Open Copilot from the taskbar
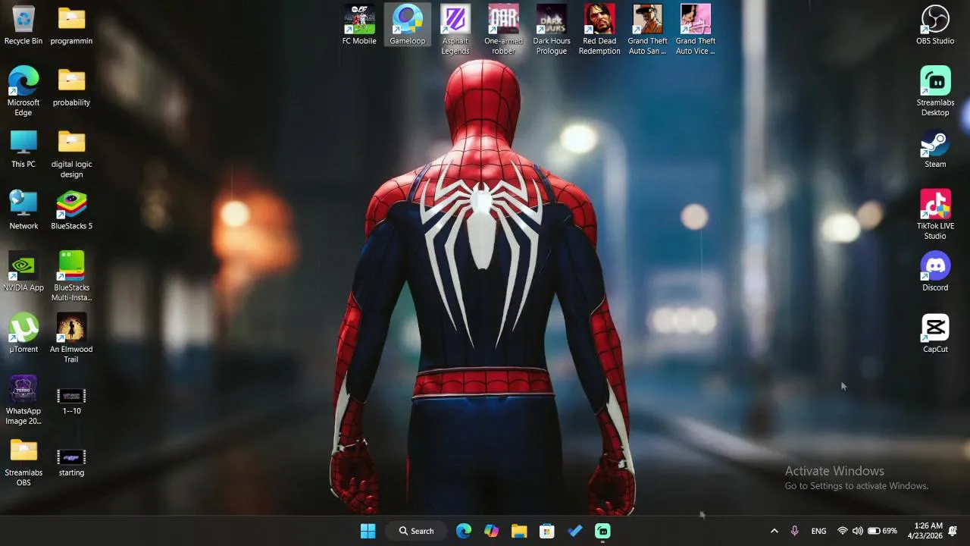970x546 pixels. coord(492,531)
